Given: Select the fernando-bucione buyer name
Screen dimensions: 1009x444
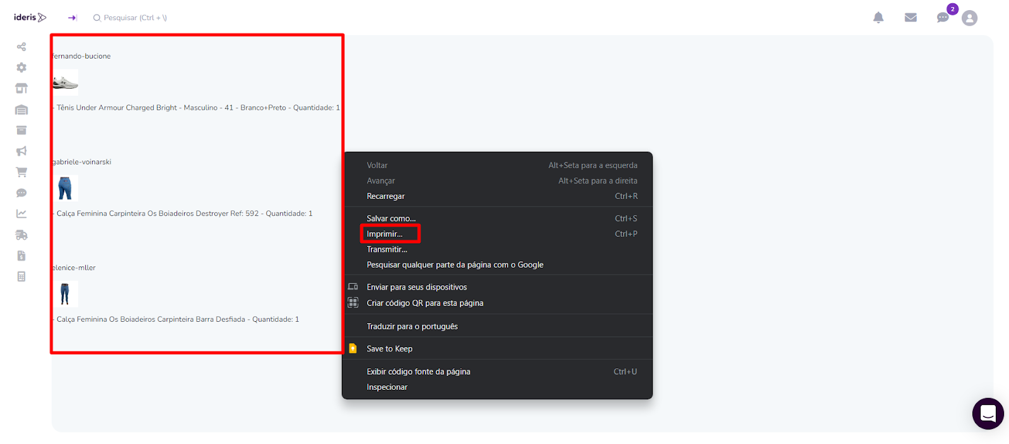Looking at the screenshot, I should click(81, 56).
